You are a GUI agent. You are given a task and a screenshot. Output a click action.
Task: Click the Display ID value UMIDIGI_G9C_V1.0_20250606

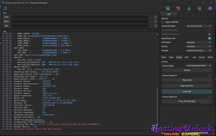[57, 103]
